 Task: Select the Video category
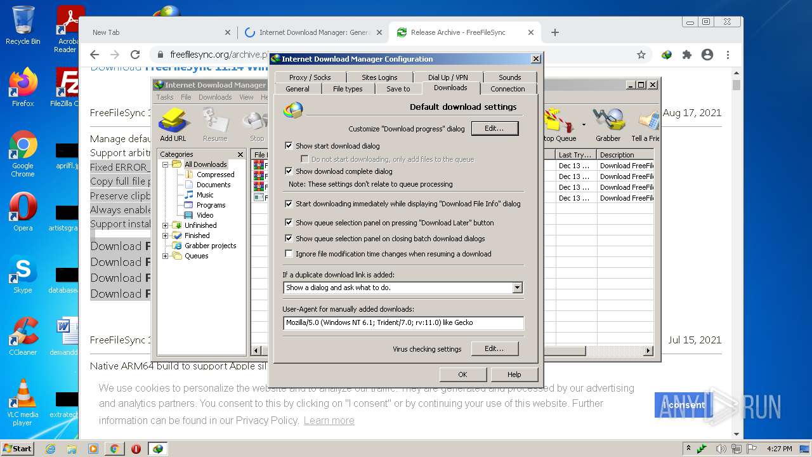205,215
